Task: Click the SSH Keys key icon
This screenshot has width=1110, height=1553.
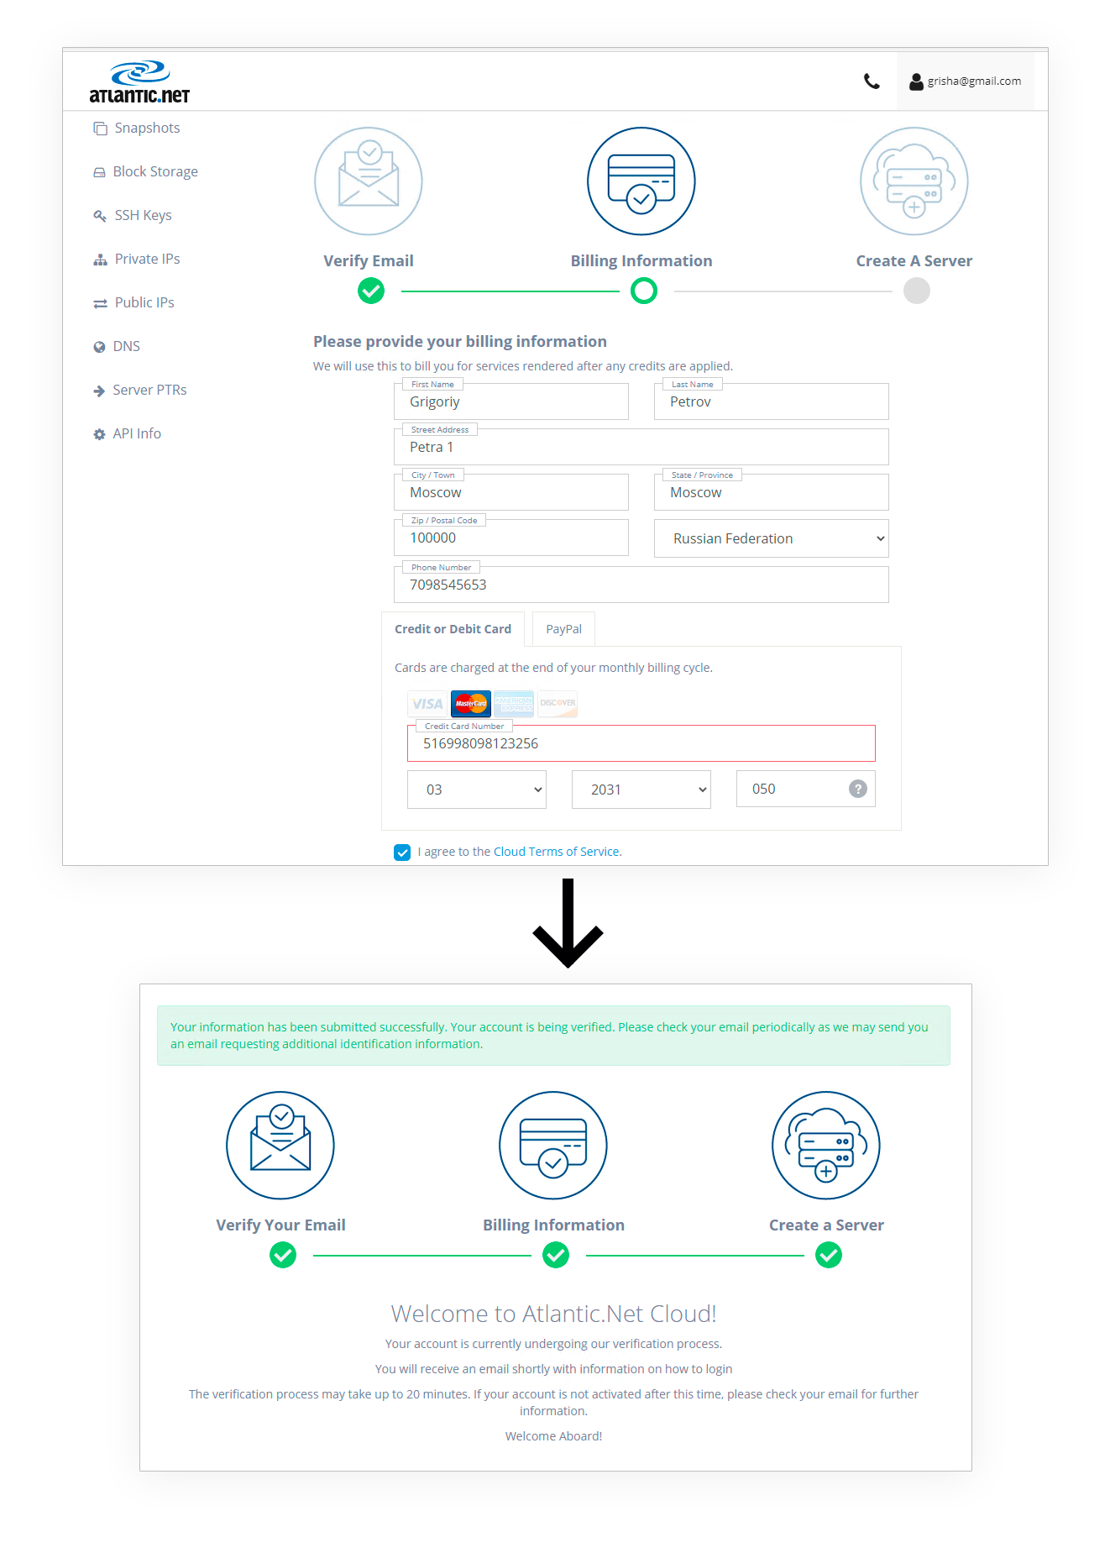Action: click(100, 216)
